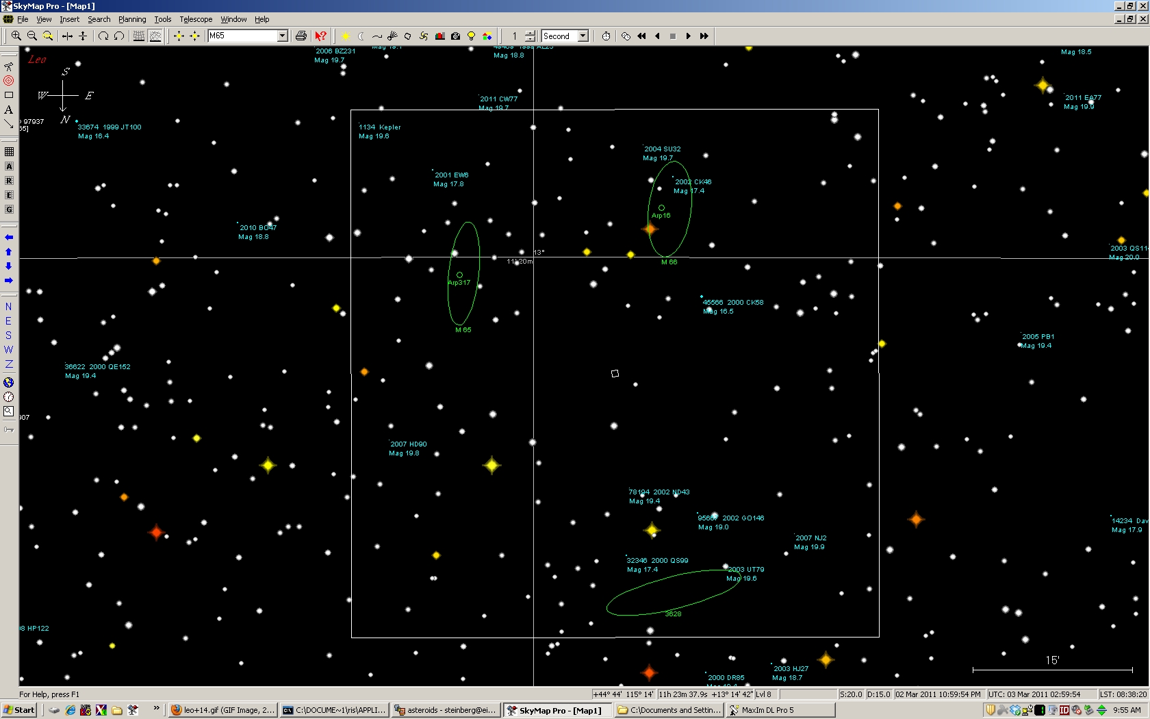The image size is (1150, 719).
Task: Click the Zoom Out magnifier icon
Action: [31, 36]
